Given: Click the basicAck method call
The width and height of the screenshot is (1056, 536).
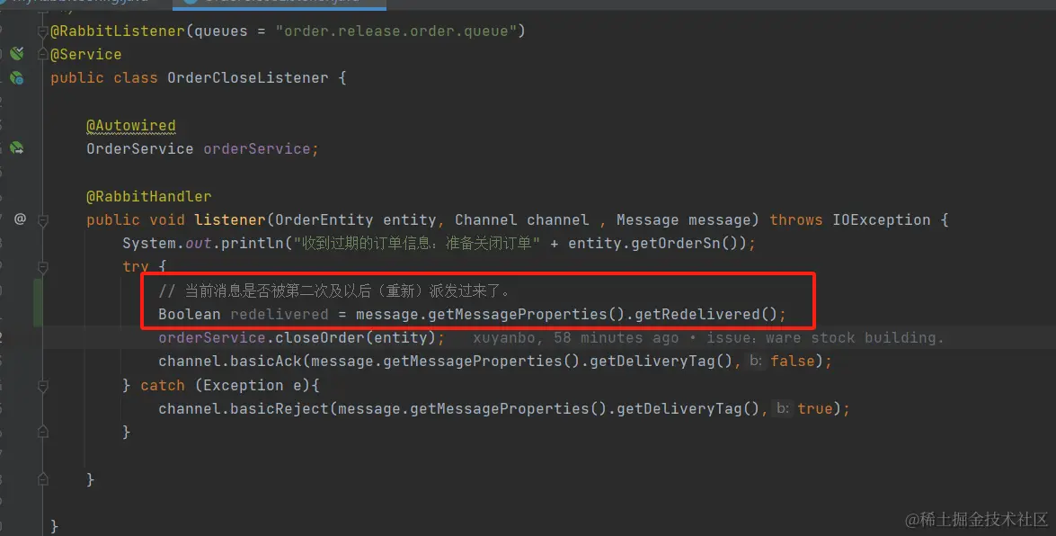Looking at the screenshot, I should (266, 362).
